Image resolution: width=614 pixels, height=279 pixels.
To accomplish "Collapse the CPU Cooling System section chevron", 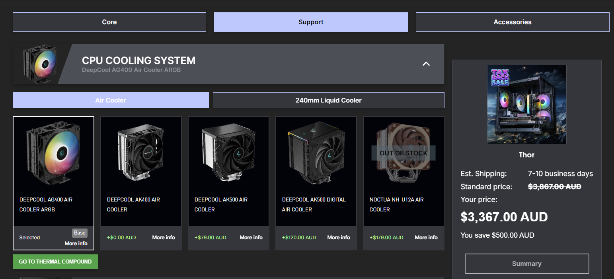I will point(426,64).
